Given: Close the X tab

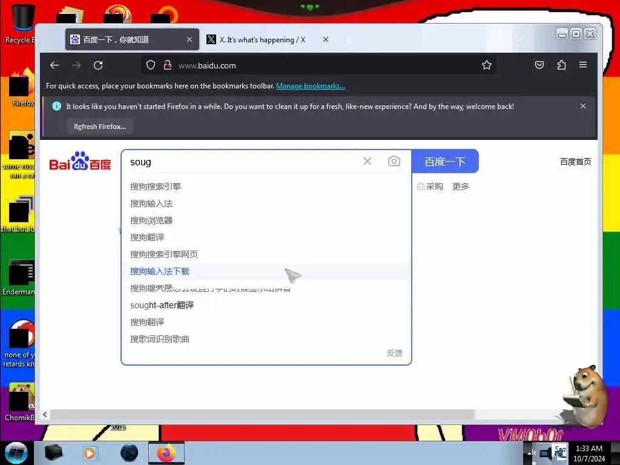Looking at the screenshot, I should (325, 39).
